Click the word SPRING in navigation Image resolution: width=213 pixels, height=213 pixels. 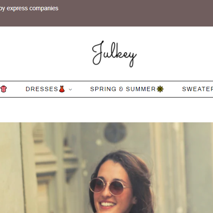pyautogui.click(x=103, y=89)
